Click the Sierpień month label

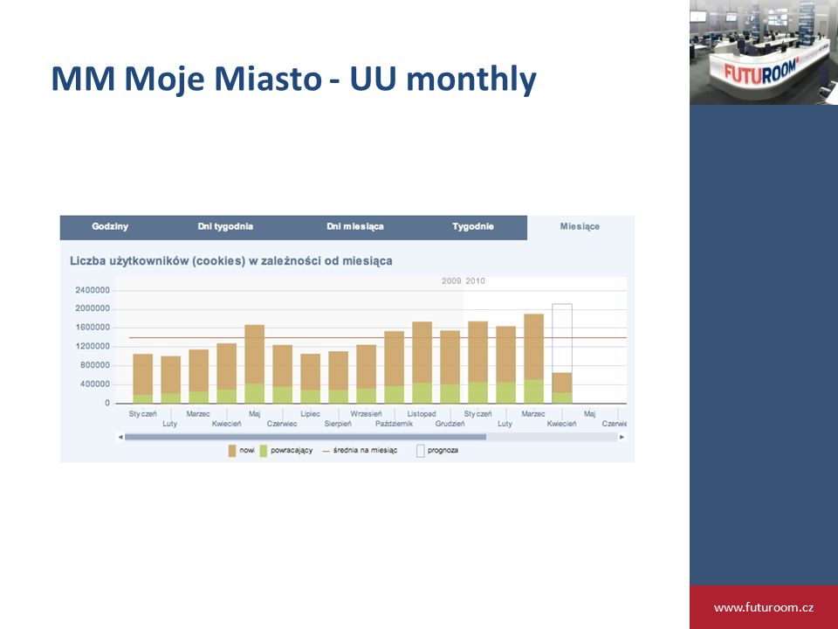click(338, 424)
